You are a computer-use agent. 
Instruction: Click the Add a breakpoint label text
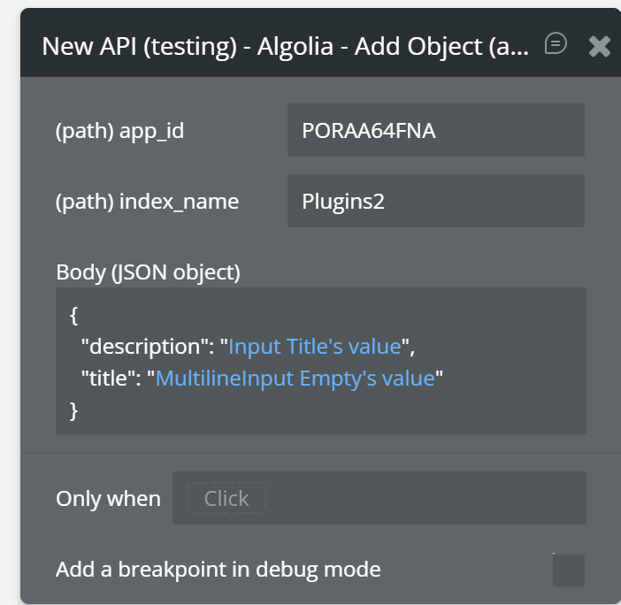[x=218, y=570]
